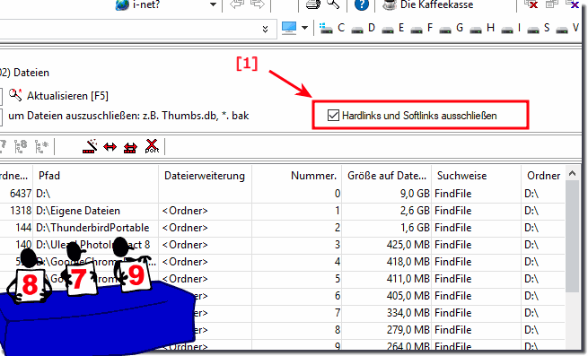588x356 pixels.
Task: Click the 2,6 GB size cell
Action: coord(415,211)
